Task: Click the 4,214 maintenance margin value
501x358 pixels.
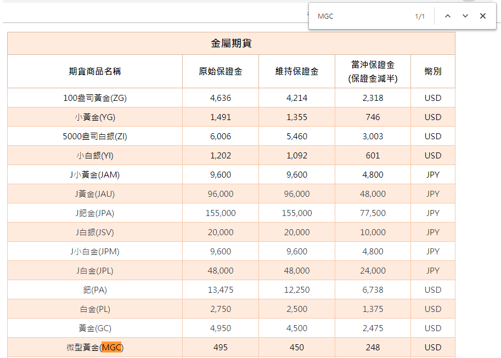Action: click(297, 98)
